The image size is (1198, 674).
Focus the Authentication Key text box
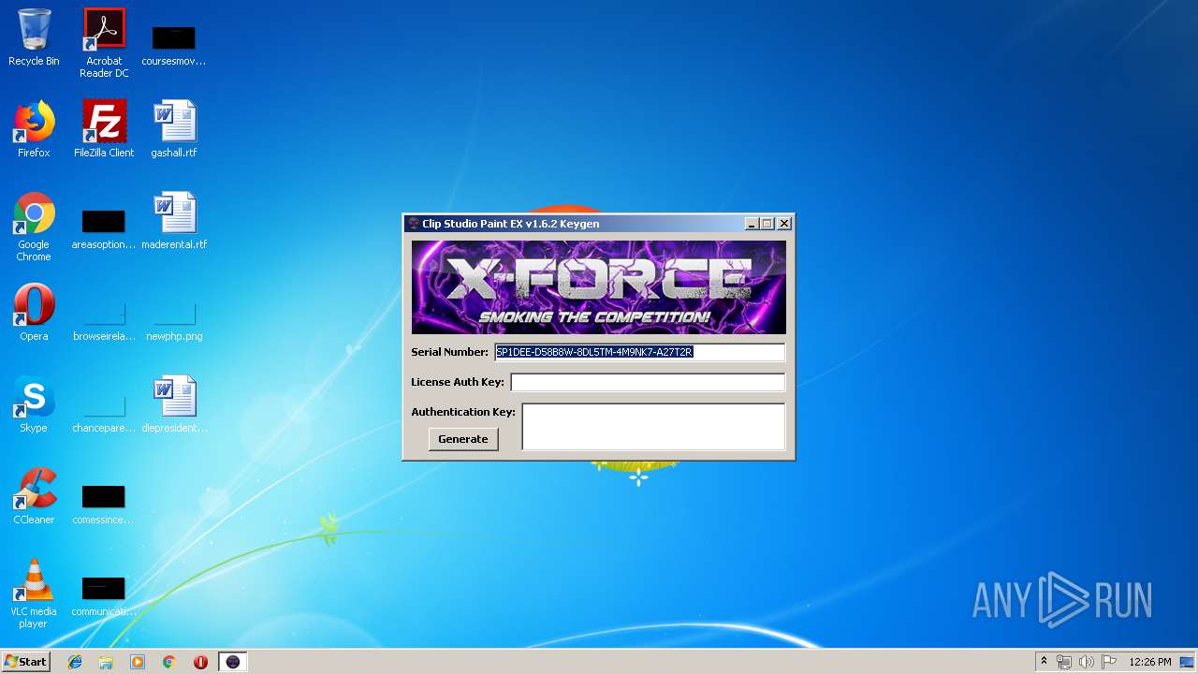click(x=653, y=427)
